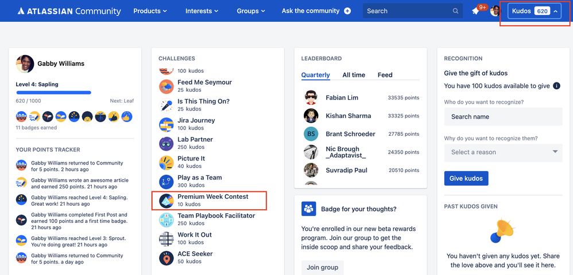Click the Work It Out challenge icon
The image size is (573, 275).
tap(167, 238)
